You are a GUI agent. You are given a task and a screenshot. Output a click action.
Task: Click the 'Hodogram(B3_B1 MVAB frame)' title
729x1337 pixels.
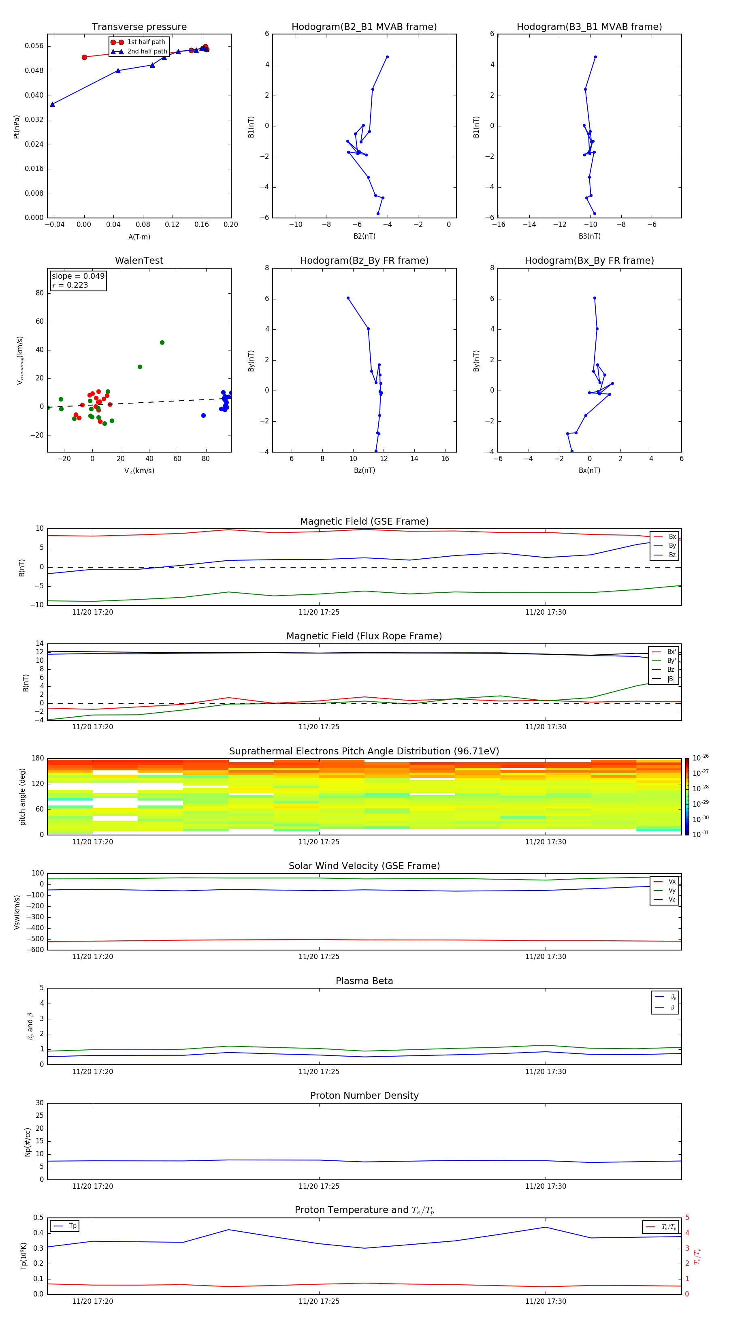(589, 27)
